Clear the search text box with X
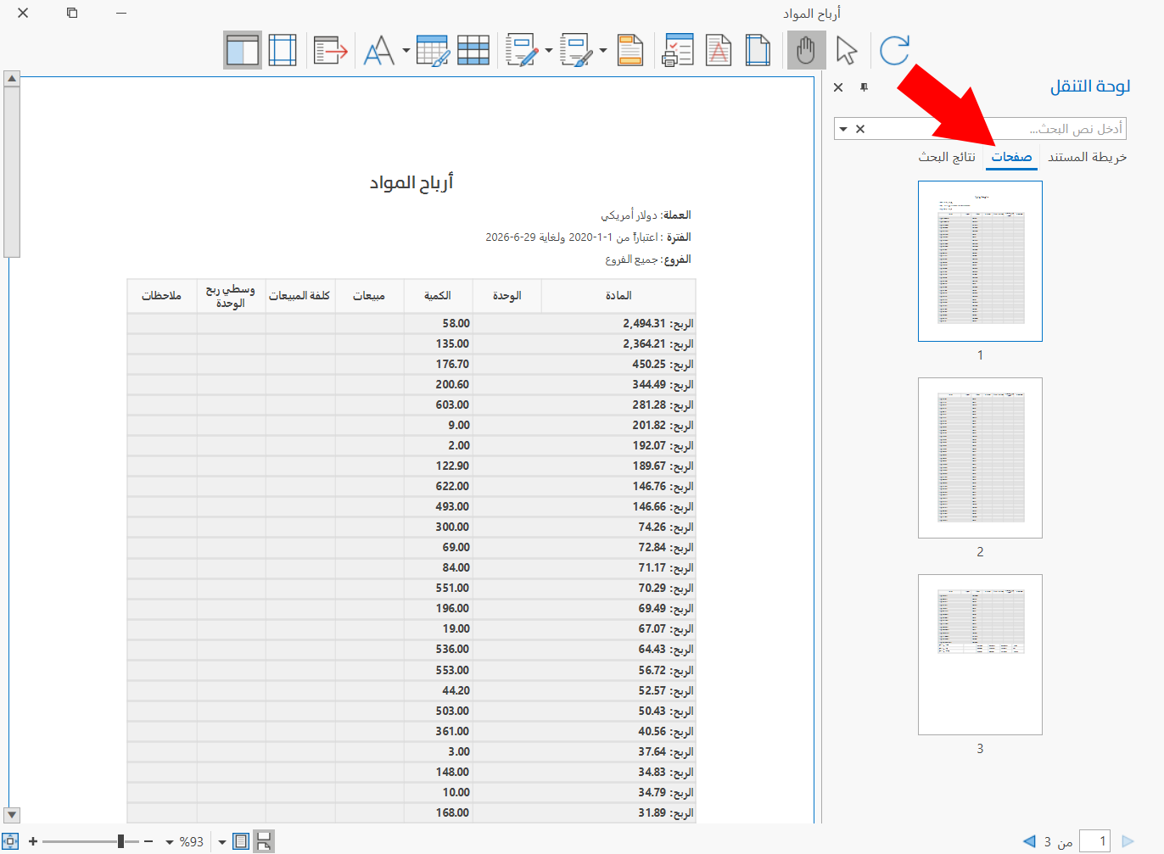 click(x=860, y=129)
